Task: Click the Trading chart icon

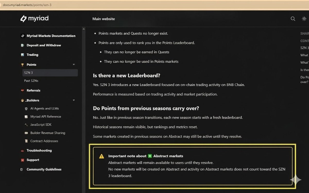Action: pos(22,55)
